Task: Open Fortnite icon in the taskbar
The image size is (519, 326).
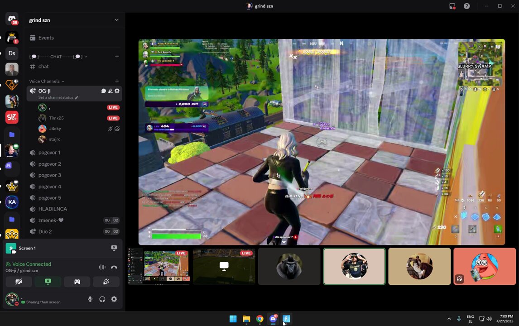Action: (286, 319)
